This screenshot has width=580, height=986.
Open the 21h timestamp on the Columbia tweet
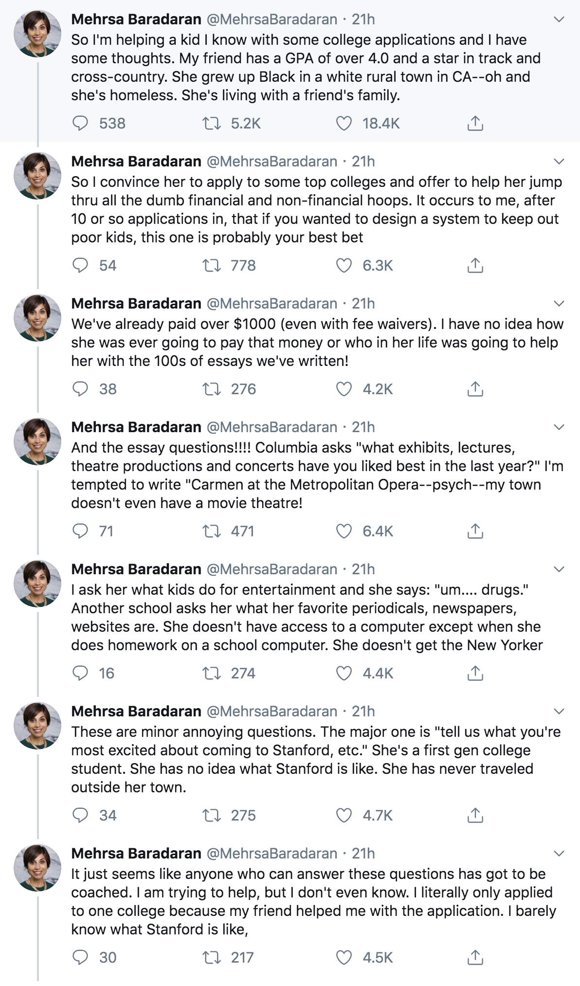pos(363,427)
